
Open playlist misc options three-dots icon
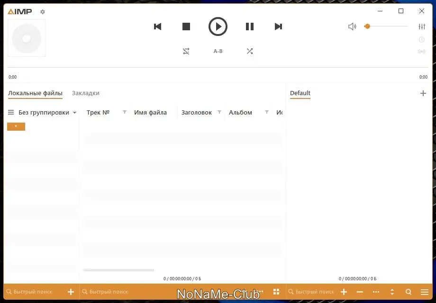(x=376, y=292)
